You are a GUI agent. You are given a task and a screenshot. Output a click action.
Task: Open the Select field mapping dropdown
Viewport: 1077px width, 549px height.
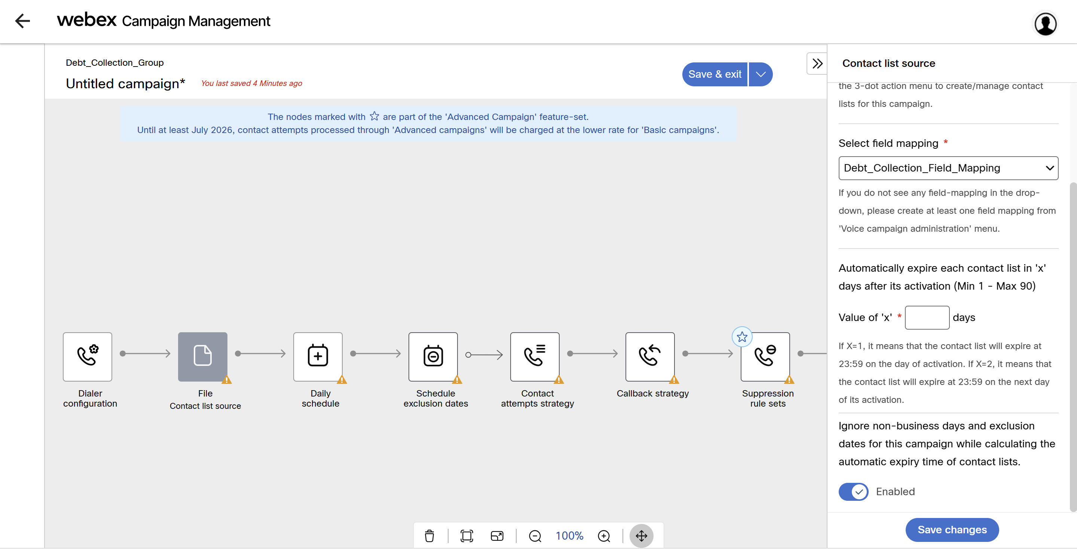948,168
